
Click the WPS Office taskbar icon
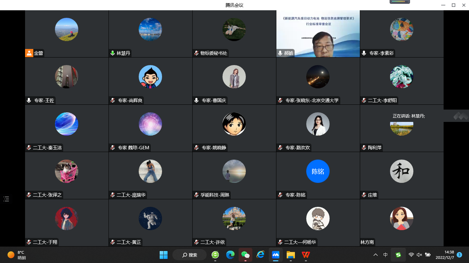pyautogui.click(x=306, y=255)
